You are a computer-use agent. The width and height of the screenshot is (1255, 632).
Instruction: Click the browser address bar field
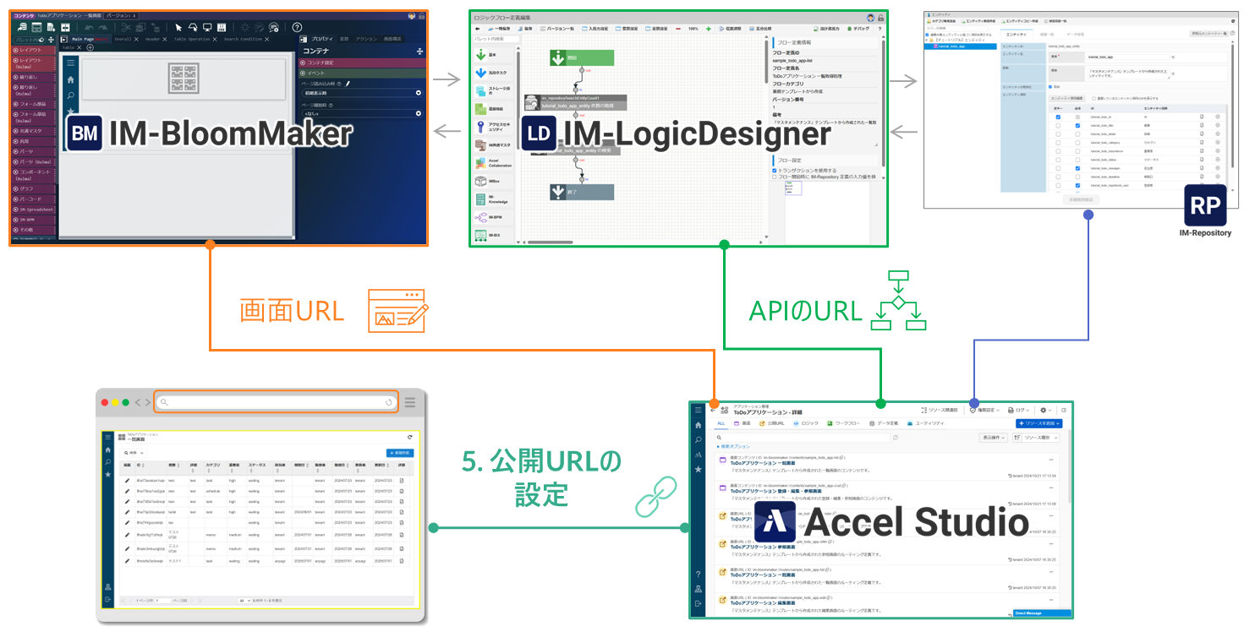coord(276,402)
